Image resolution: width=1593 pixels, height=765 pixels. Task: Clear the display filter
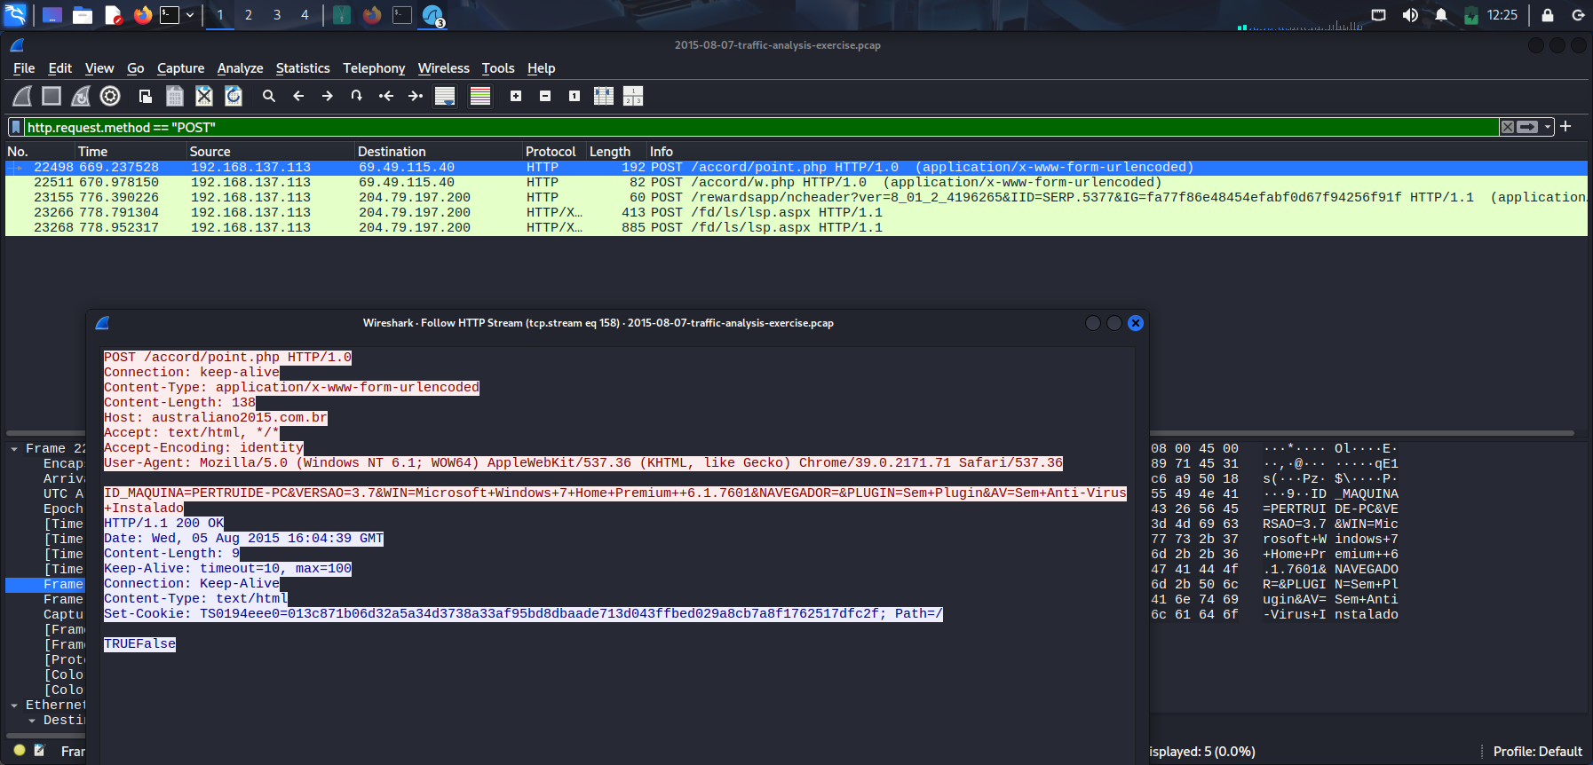click(x=1508, y=127)
